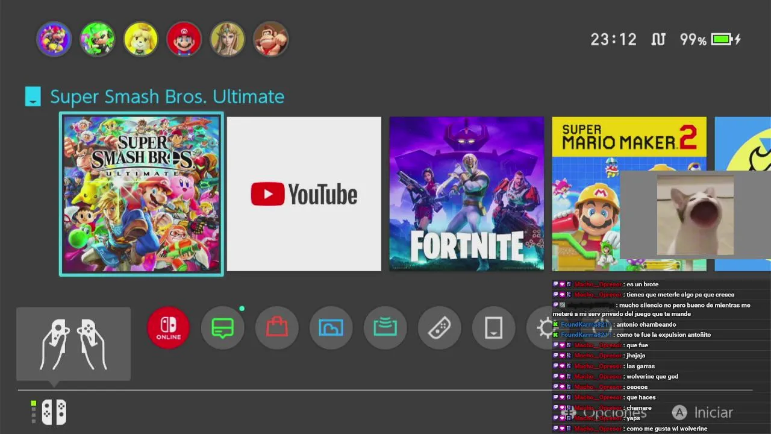
Task: Click chat message 'chamare'
Action: tap(638, 408)
